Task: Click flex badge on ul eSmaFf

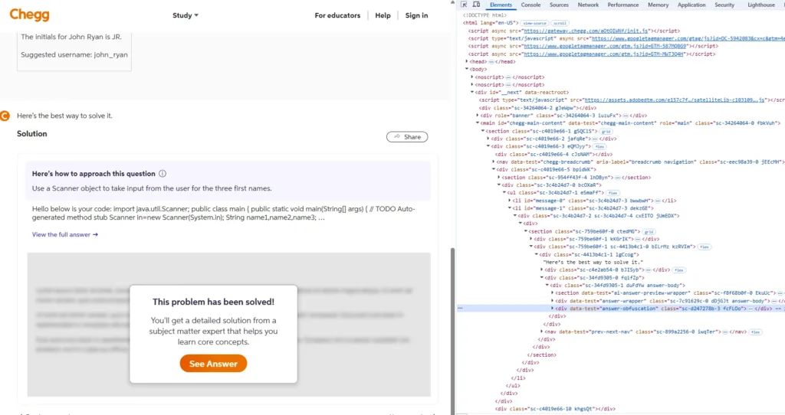Action: click(613, 193)
